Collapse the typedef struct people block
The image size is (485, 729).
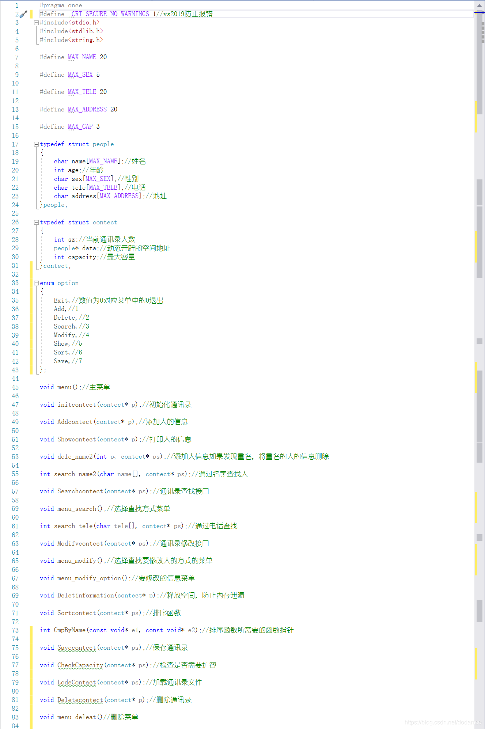pos(36,144)
